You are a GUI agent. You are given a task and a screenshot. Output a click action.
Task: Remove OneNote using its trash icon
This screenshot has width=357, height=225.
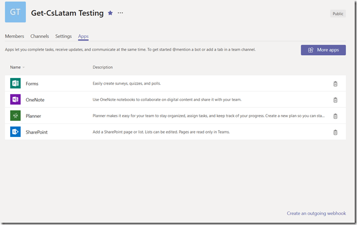point(335,100)
